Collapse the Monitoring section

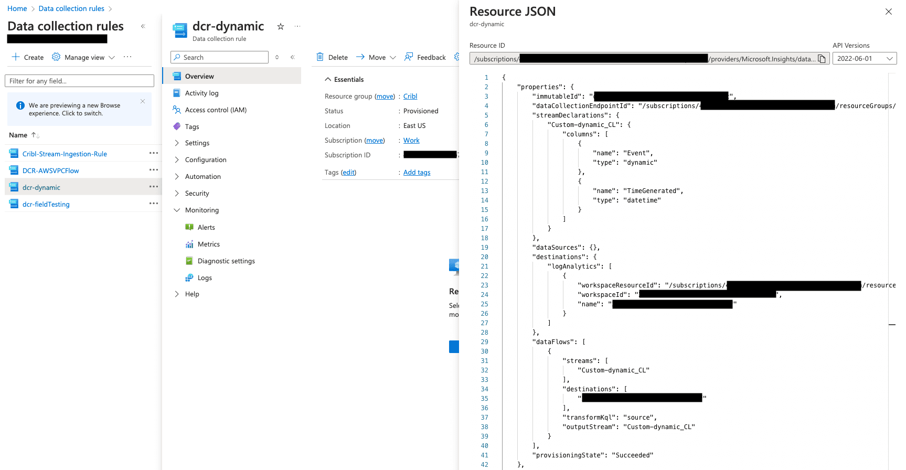[177, 210]
